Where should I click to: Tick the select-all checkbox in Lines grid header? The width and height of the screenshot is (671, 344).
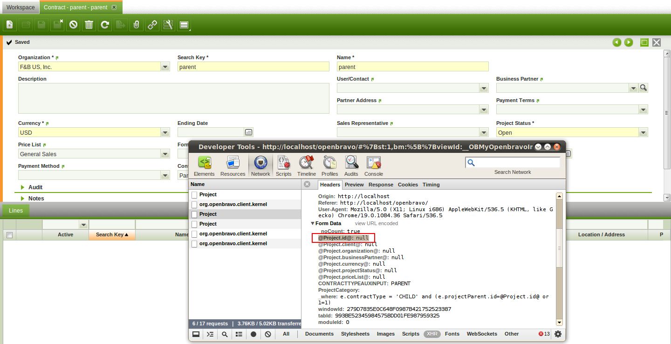tap(9, 235)
